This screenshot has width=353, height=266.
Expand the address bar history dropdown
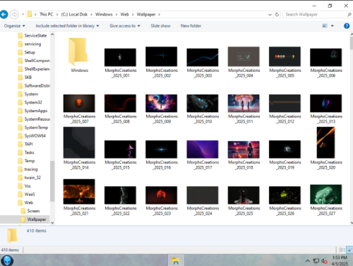[270, 15]
